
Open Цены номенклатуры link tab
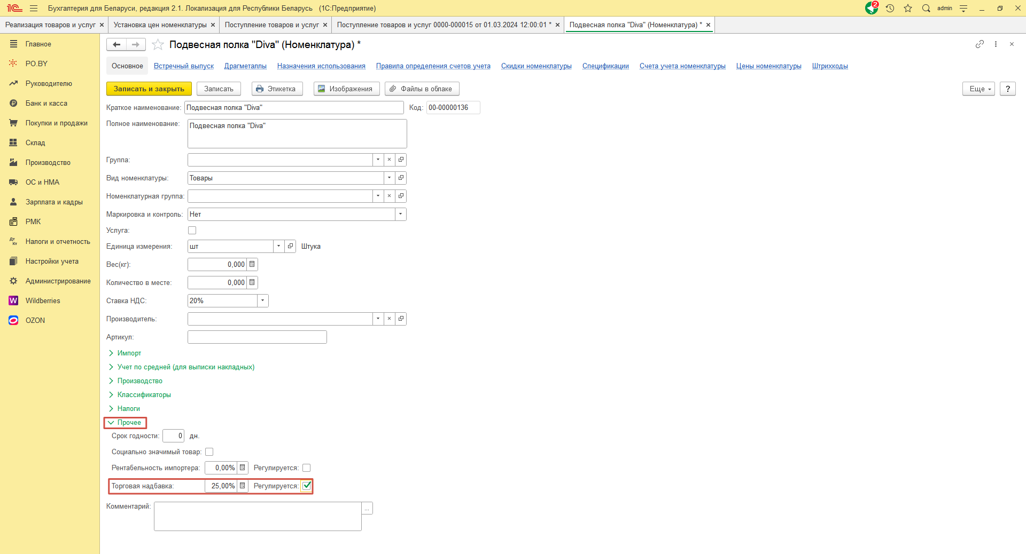coord(768,66)
